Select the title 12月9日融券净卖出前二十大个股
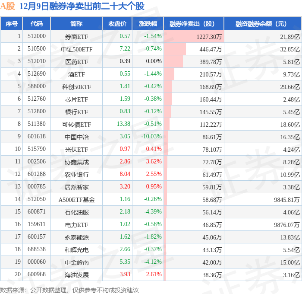Viewport: 302px width, 294px height. click(82, 6)
